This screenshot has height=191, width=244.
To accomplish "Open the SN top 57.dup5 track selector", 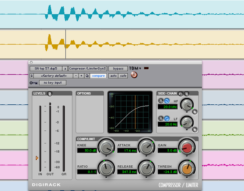I will 46,69.
